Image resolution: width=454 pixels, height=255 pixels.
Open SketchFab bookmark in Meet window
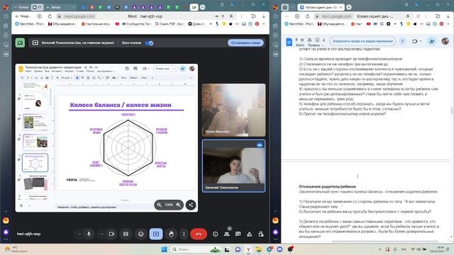(30, 24)
